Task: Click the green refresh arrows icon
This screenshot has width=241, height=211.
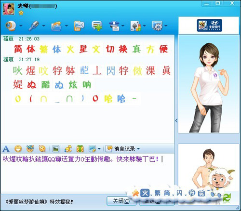Action: (227, 198)
